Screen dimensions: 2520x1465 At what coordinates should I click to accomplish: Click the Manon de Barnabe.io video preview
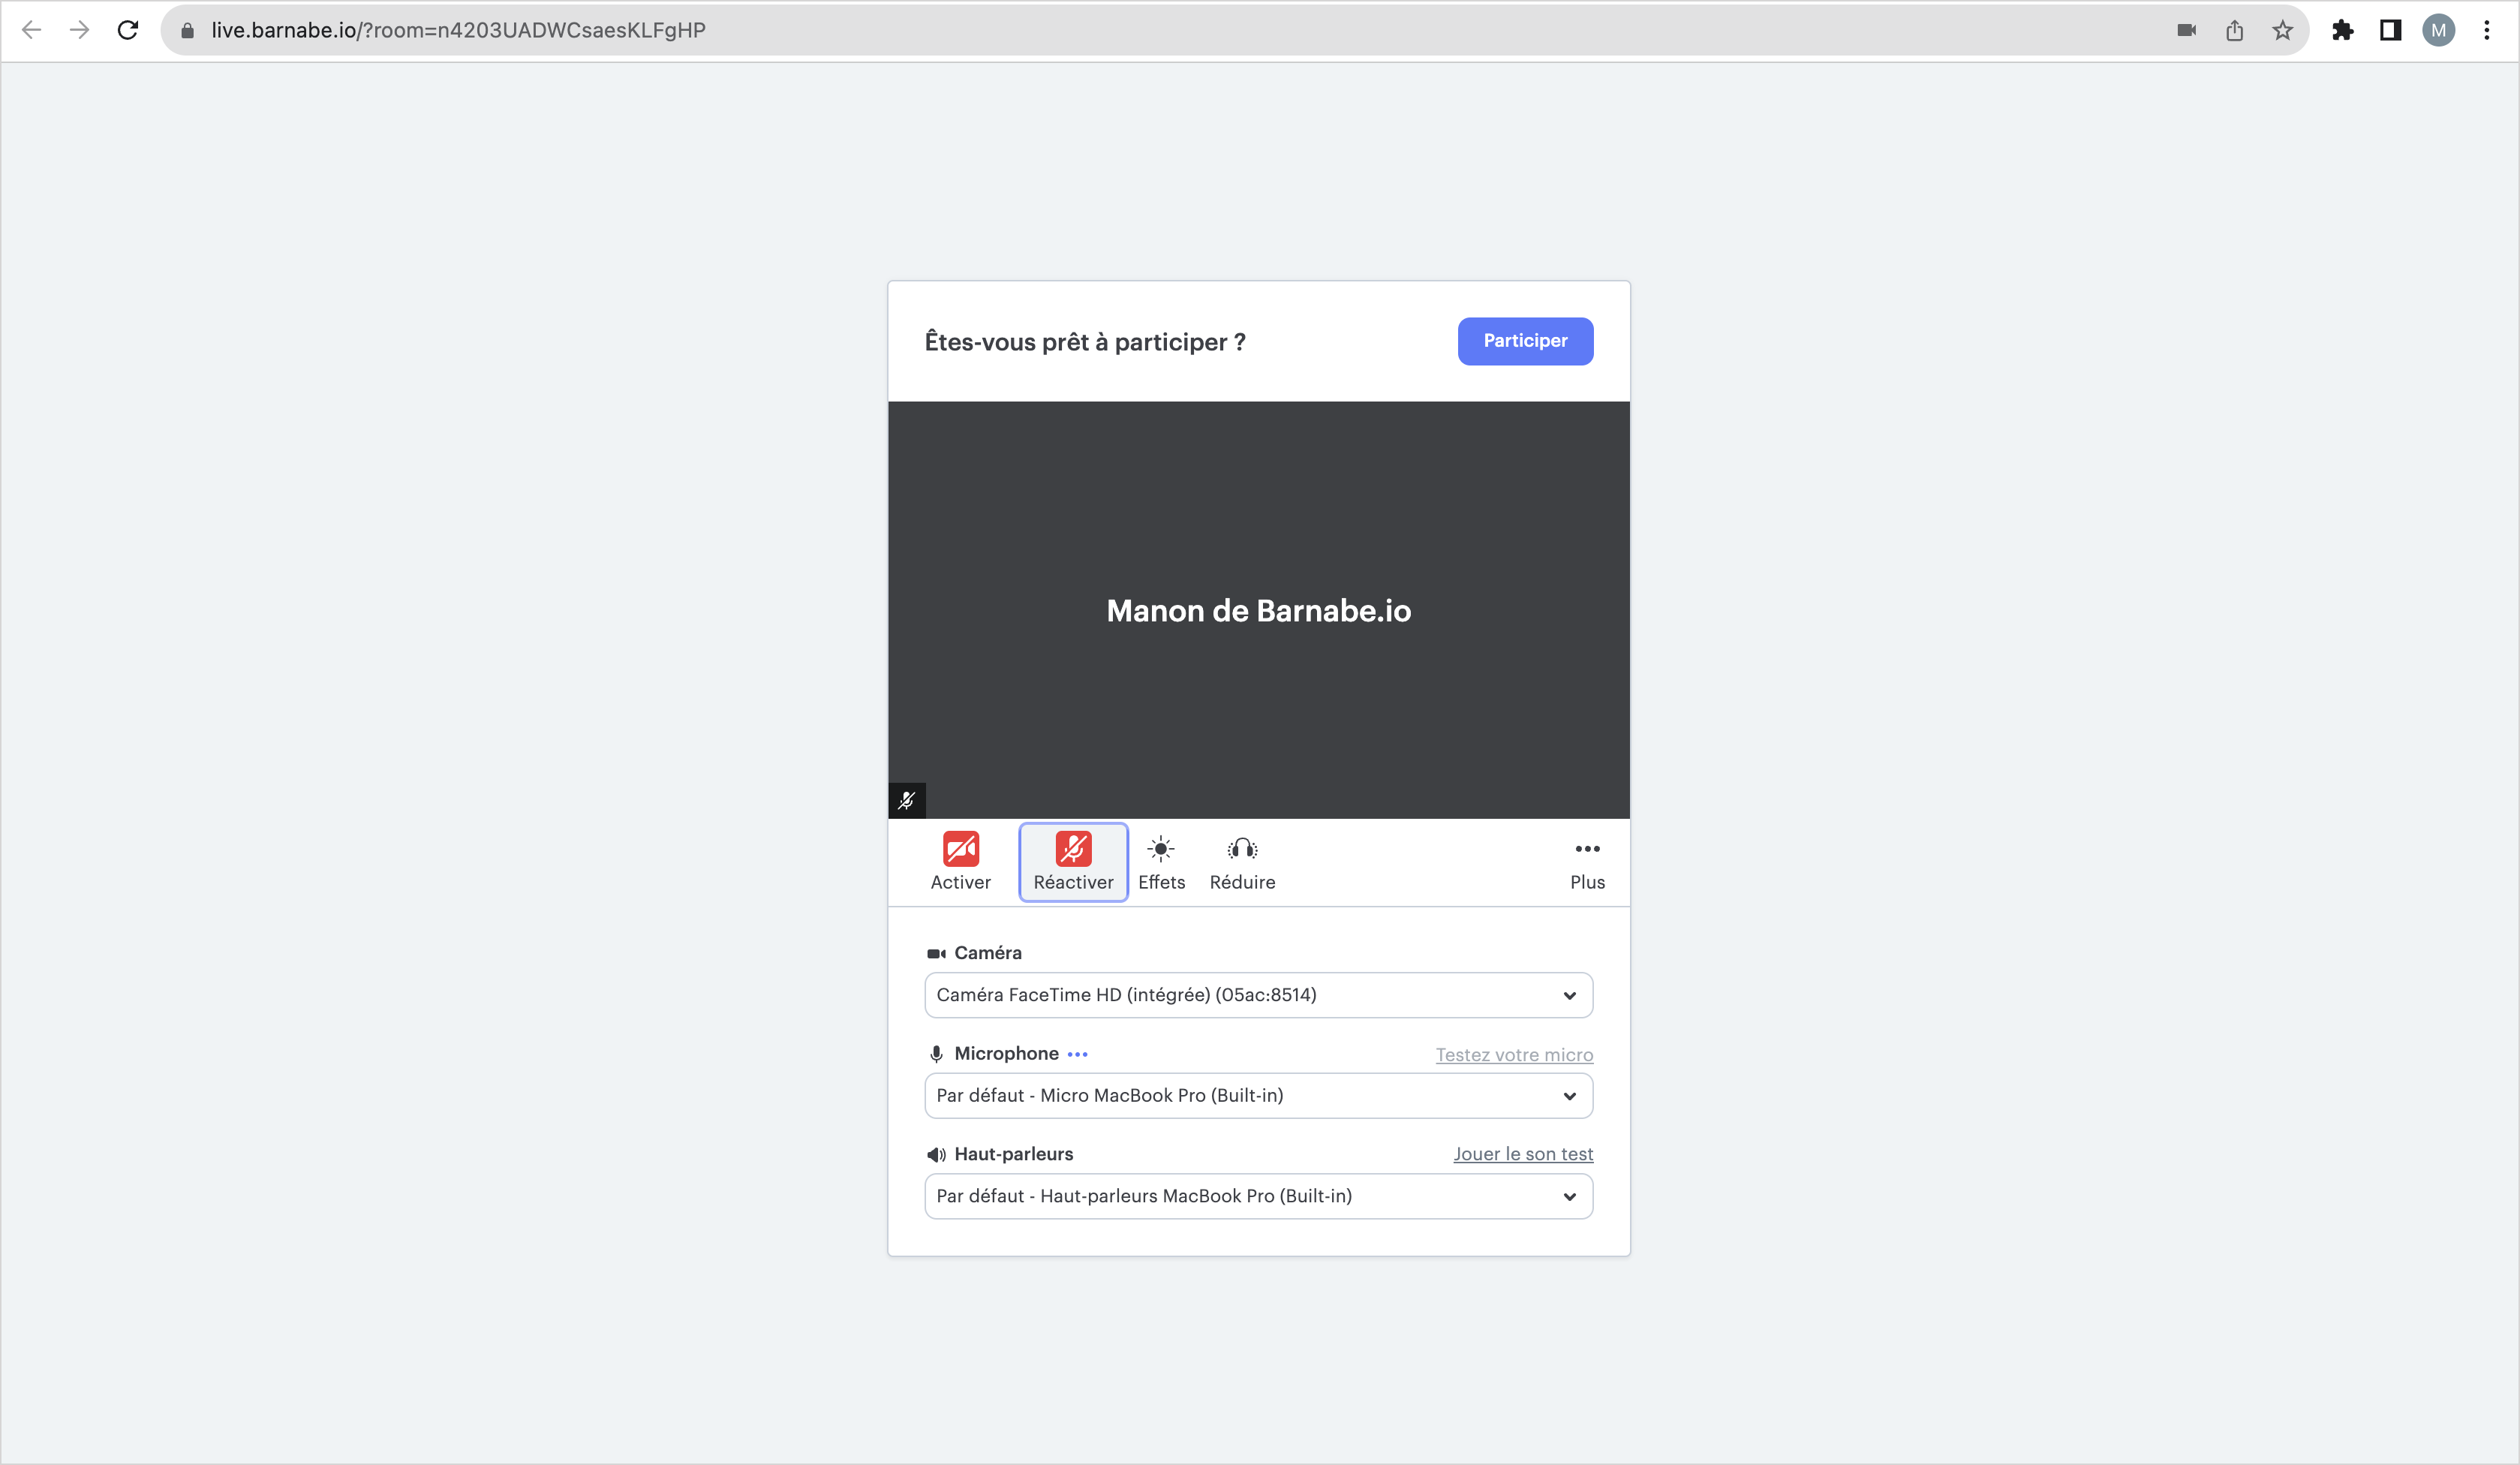click(1259, 610)
